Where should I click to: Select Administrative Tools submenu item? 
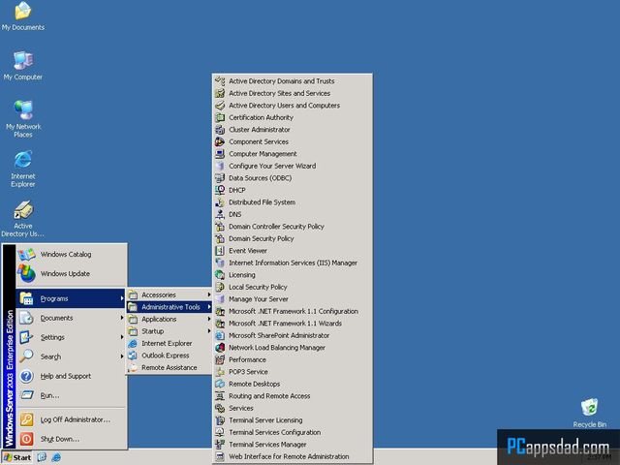click(x=170, y=307)
